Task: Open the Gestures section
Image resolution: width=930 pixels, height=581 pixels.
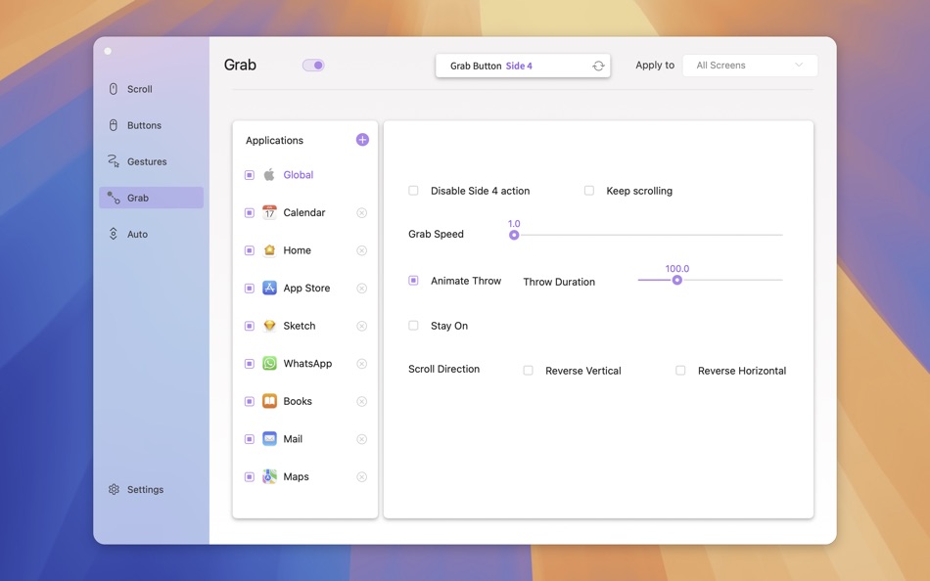Action: pos(151,161)
